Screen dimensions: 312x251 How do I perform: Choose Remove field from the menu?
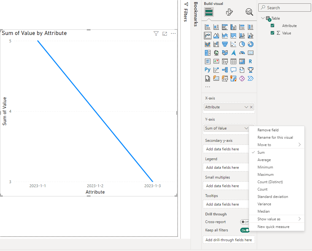pos(277,130)
